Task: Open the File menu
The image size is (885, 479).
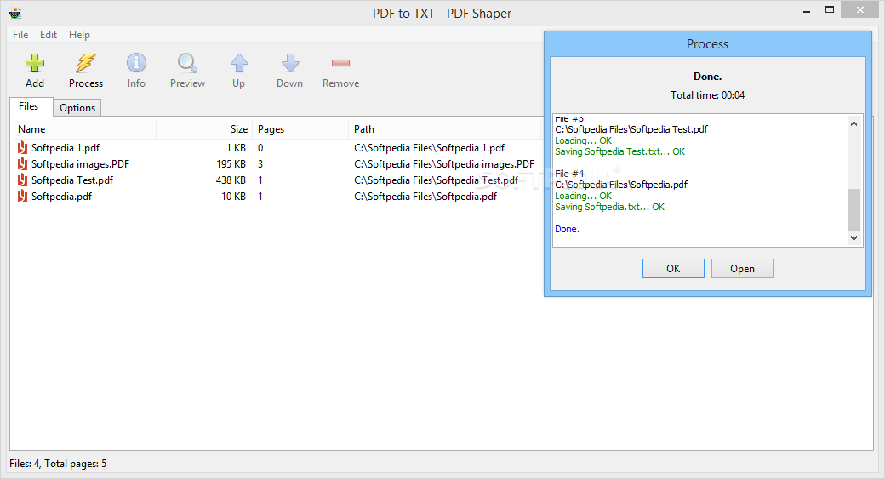Action: 20,34
